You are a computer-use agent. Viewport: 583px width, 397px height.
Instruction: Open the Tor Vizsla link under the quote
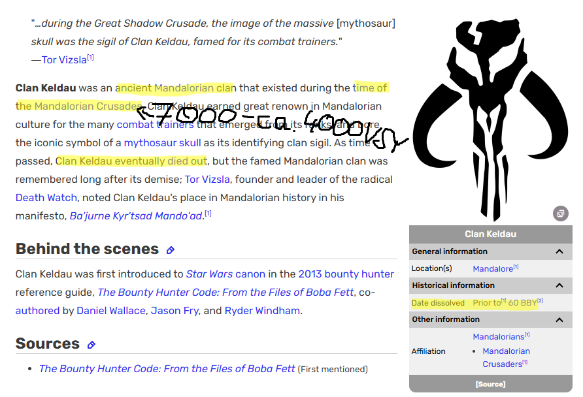(64, 60)
